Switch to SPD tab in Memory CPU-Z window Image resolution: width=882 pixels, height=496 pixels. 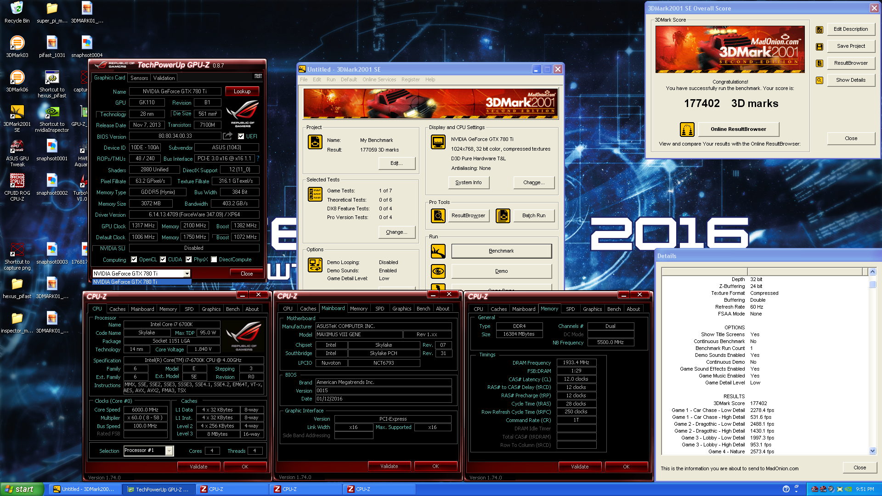point(570,309)
